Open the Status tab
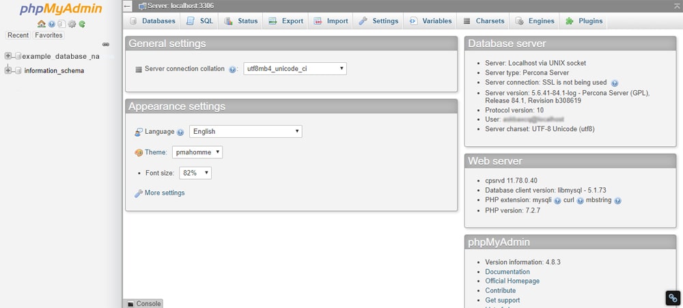The height and width of the screenshot is (308, 683). (241, 21)
